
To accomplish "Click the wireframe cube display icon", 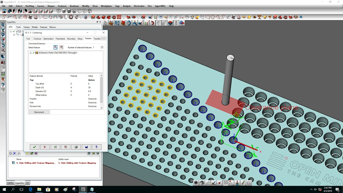I will pyautogui.click(x=59, y=11).
